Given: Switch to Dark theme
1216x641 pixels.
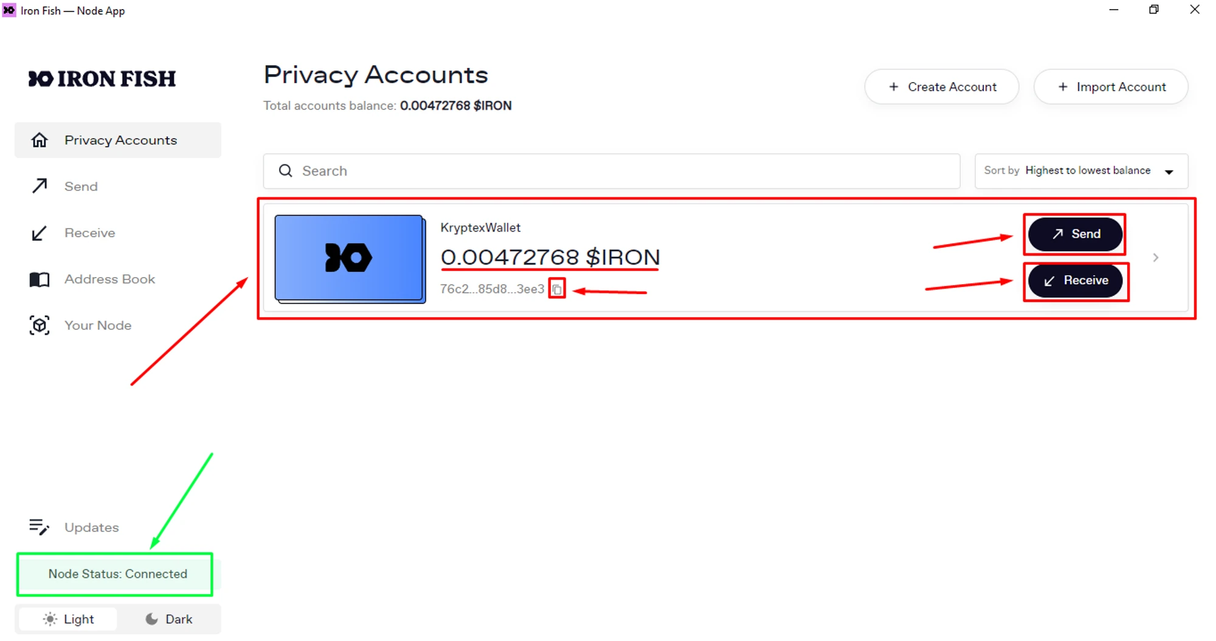Looking at the screenshot, I should pyautogui.click(x=169, y=619).
